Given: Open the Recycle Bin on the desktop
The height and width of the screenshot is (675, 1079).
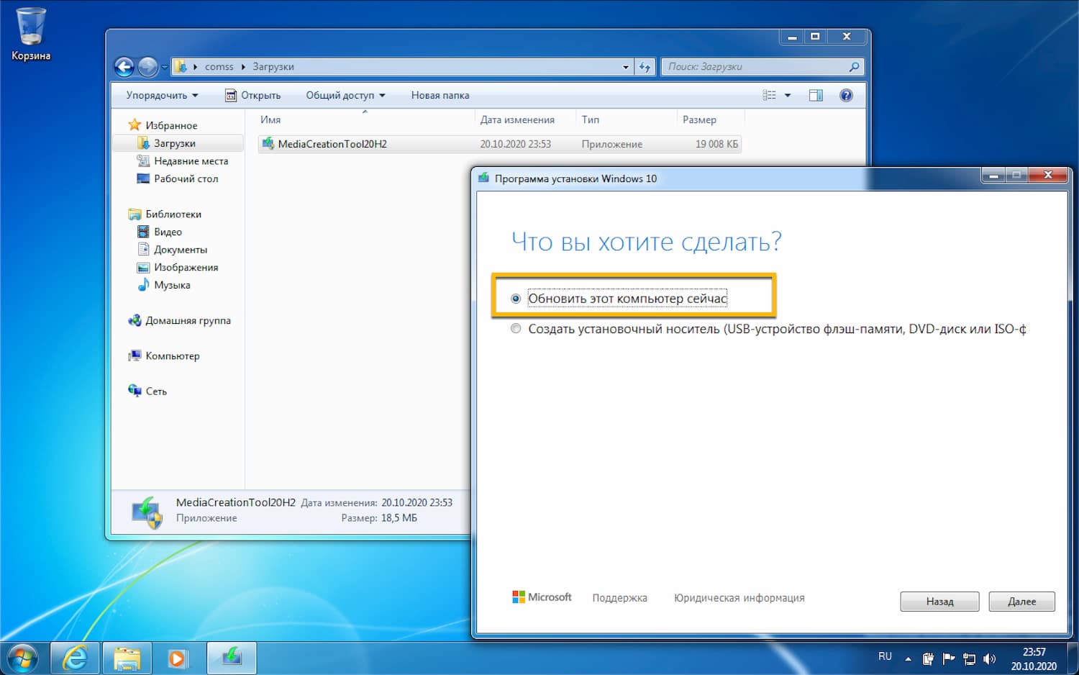Looking at the screenshot, I should point(31,34).
